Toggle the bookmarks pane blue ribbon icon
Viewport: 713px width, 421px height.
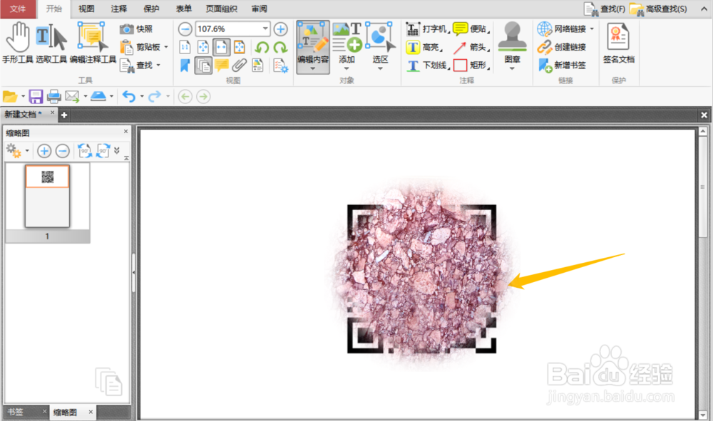pyautogui.click(x=185, y=66)
